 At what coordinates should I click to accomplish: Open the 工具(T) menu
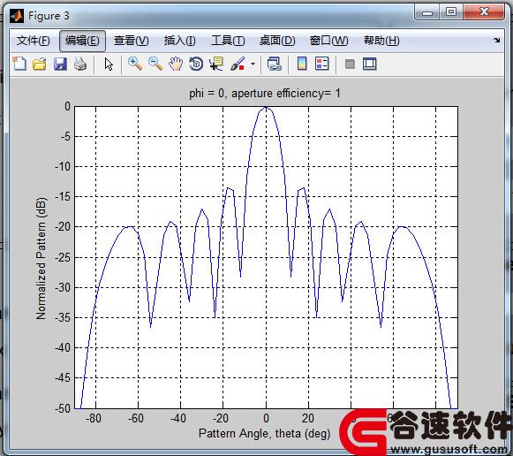pos(228,41)
